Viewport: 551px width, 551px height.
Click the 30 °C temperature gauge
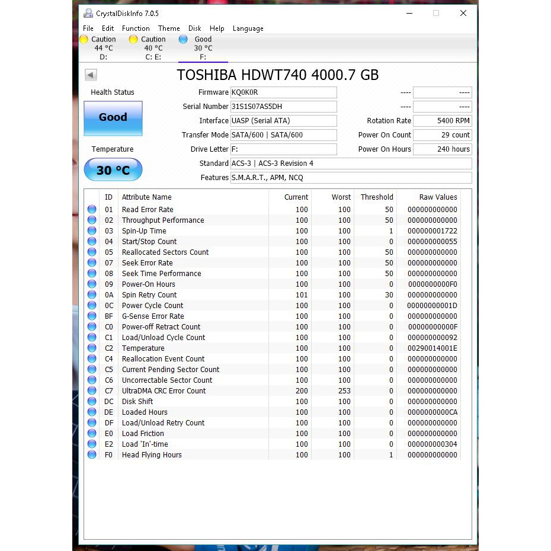[113, 169]
